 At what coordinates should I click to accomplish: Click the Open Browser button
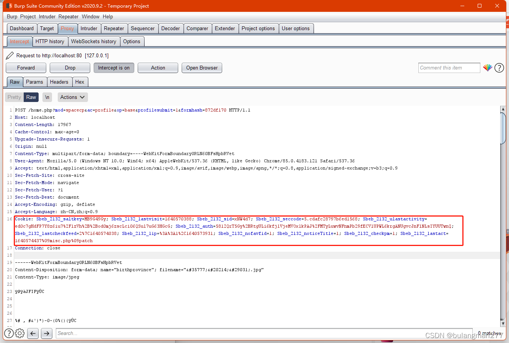point(202,68)
